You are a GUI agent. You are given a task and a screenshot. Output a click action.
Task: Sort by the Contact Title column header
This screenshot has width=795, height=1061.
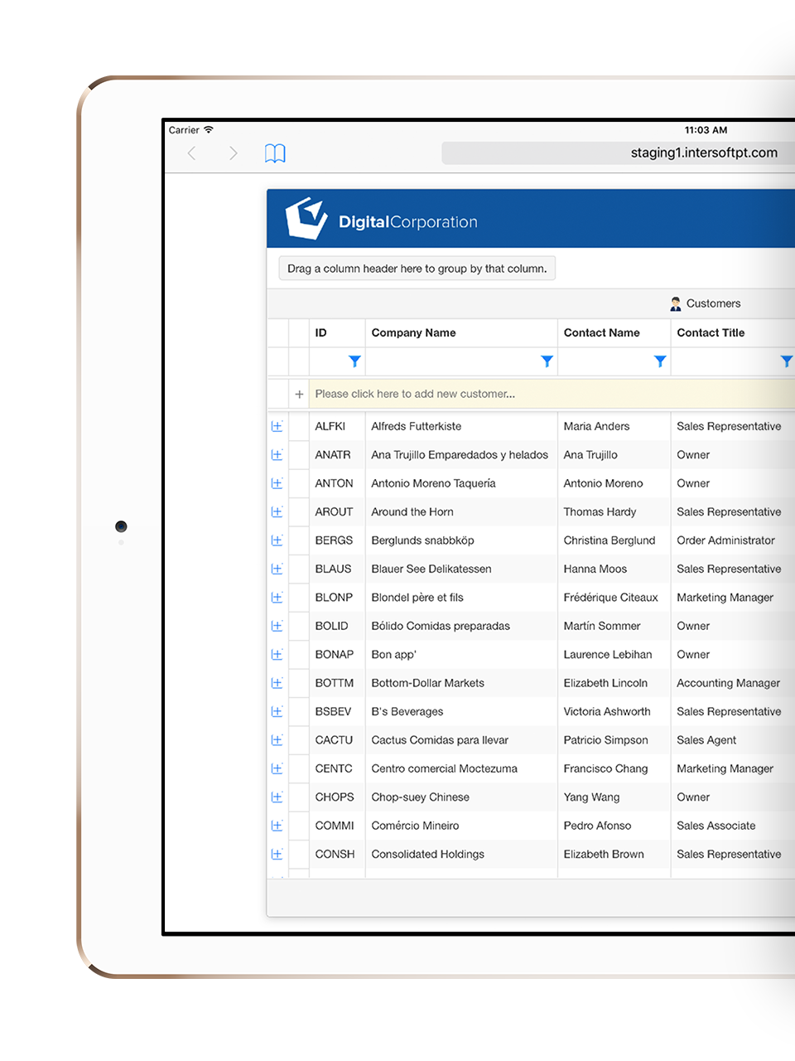pyautogui.click(x=711, y=333)
